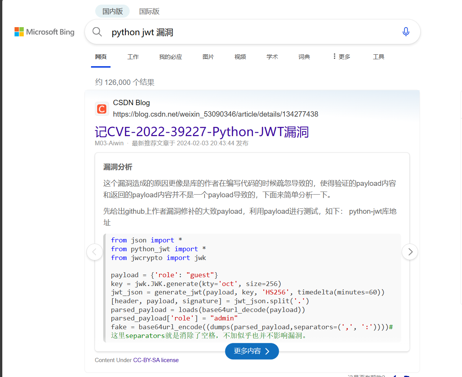462x377 pixels.
Task: Switch to 图片 results tab
Action: [208, 57]
